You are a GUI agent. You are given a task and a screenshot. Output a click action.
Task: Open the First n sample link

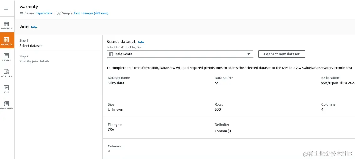(91, 13)
